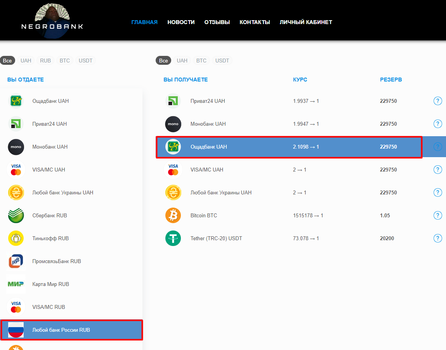Viewport: 446px width, 350px height.
Task: Open the help icon for VISA/MC UAH receive row
Action: pyautogui.click(x=438, y=170)
